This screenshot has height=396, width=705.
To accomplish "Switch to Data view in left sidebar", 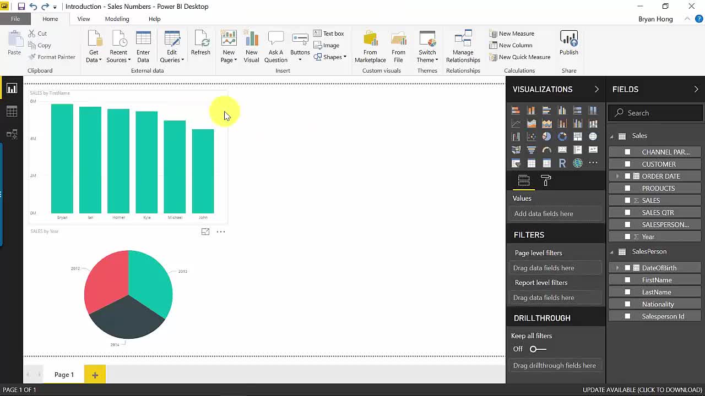I will [12, 112].
